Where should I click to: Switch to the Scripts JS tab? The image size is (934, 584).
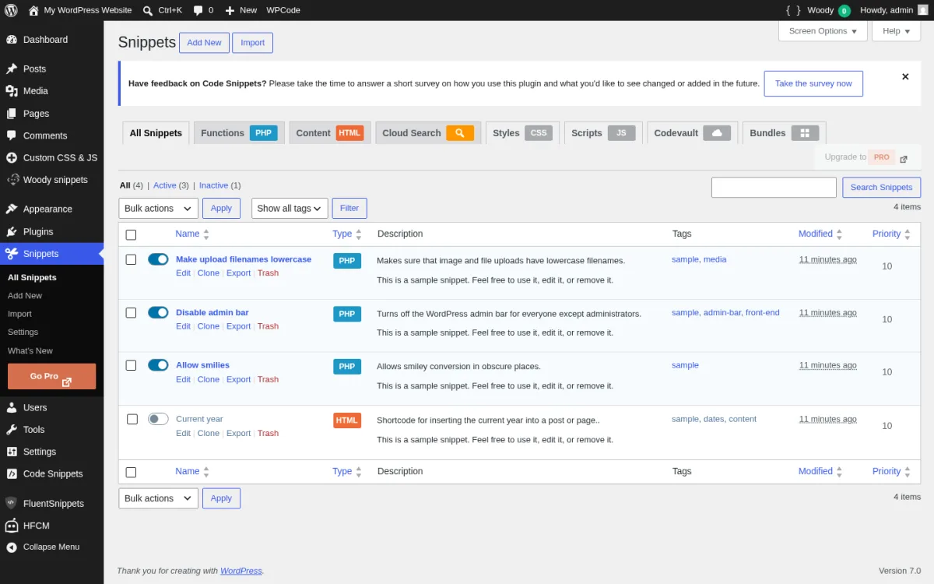(x=603, y=133)
